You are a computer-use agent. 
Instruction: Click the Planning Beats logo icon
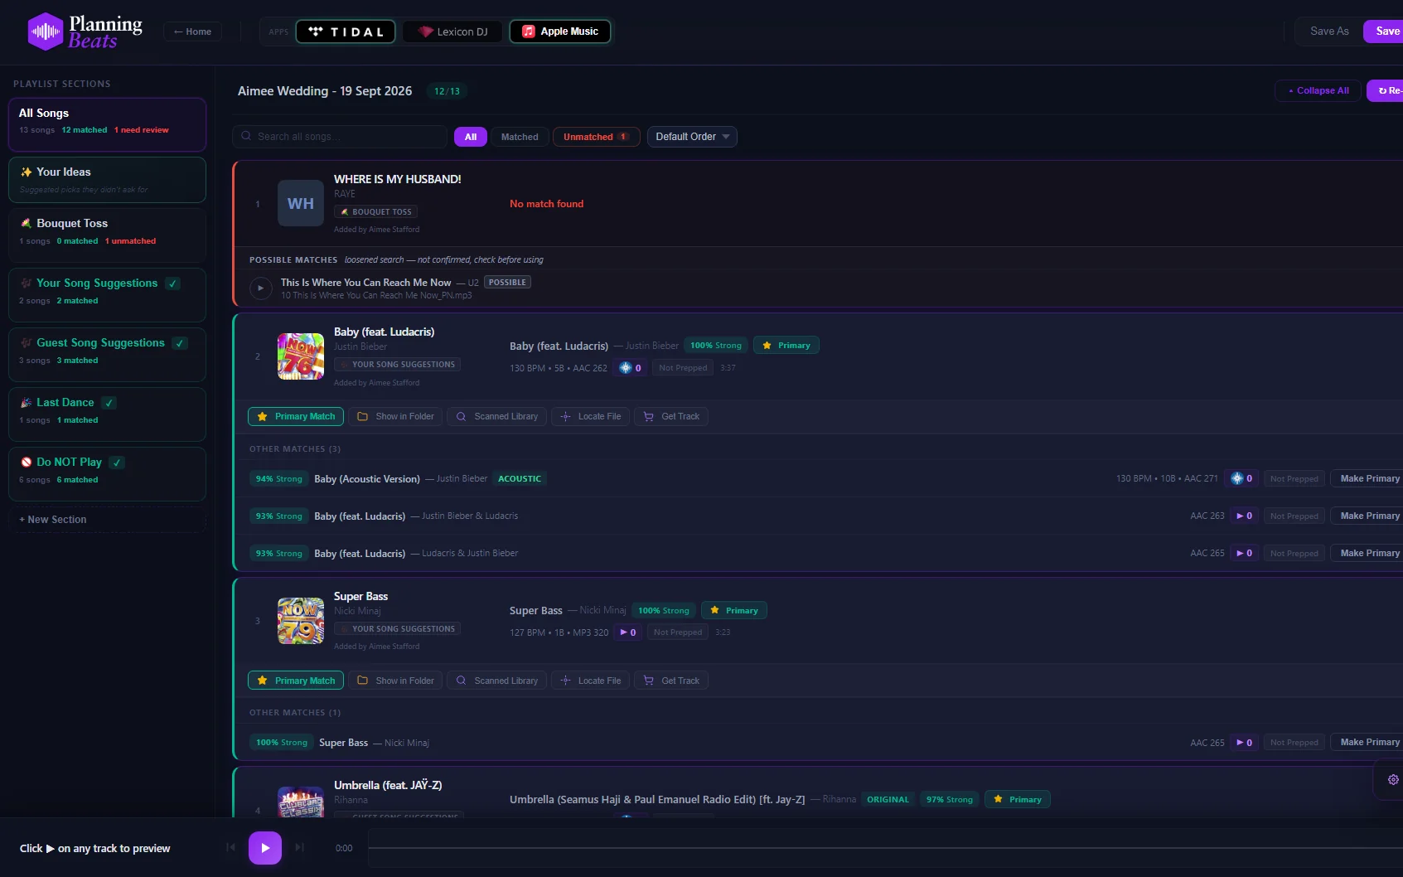pyautogui.click(x=46, y=31)
